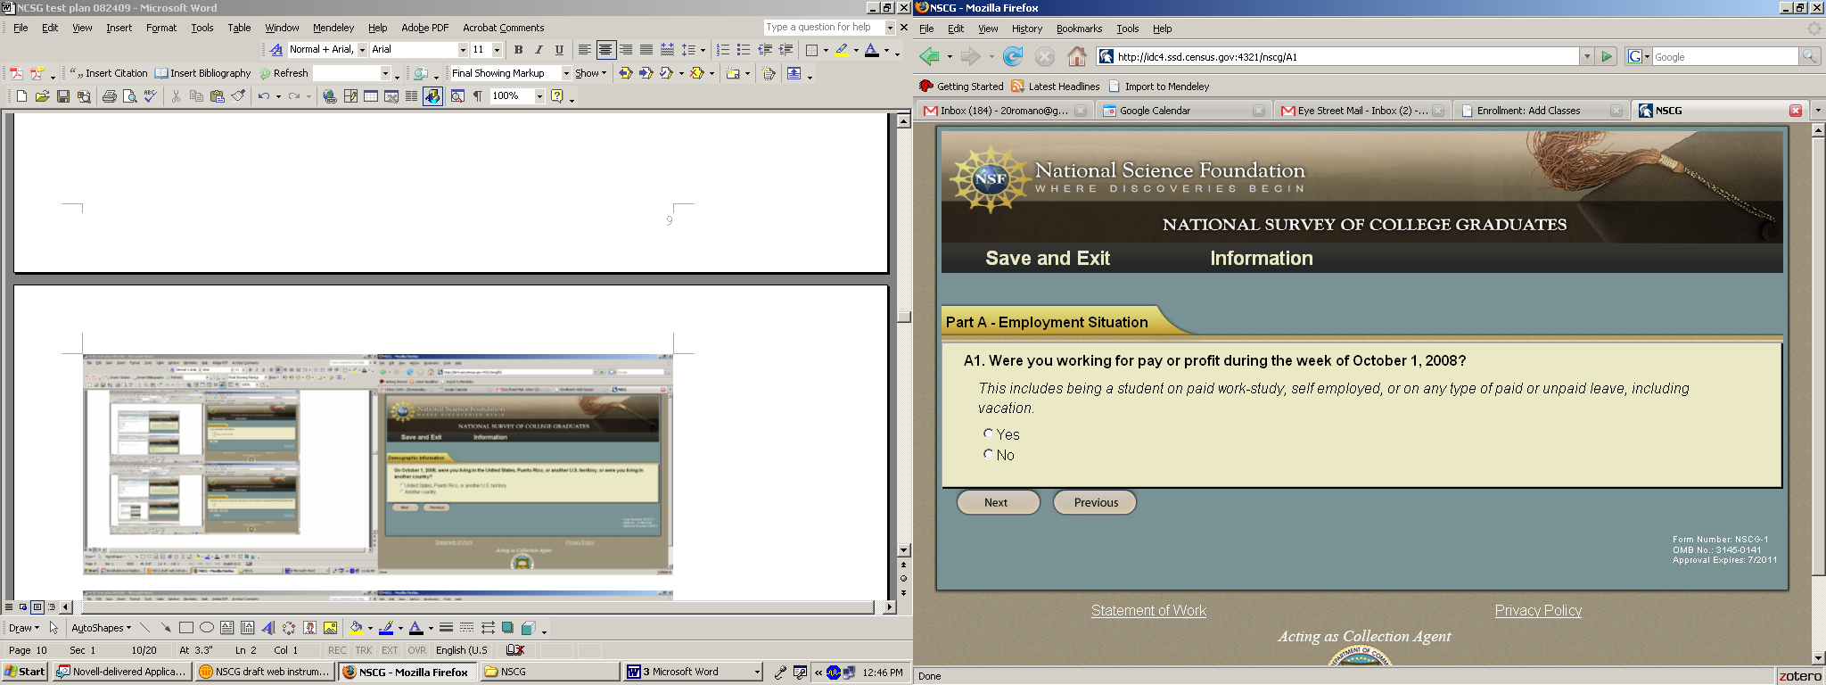Select the Yes radio button
The height and width of the screenshot is (685, 1826).
tap(988, 433)
